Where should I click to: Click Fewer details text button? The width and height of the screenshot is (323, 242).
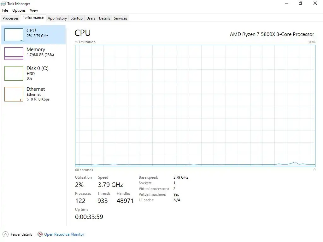click(x=21, y=234)
